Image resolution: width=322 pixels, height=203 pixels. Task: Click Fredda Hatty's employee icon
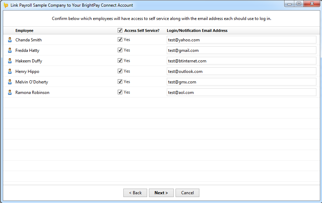10,50
